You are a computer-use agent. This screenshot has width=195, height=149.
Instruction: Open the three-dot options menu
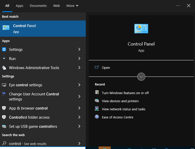[178, 6]
